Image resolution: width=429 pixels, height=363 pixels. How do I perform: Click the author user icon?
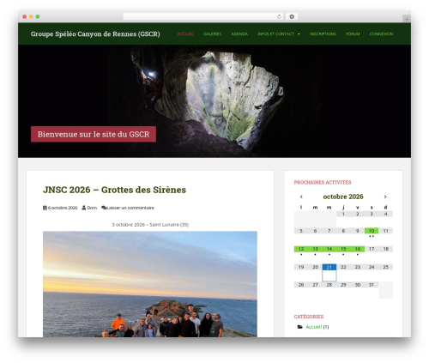click(x=84, y=208)
